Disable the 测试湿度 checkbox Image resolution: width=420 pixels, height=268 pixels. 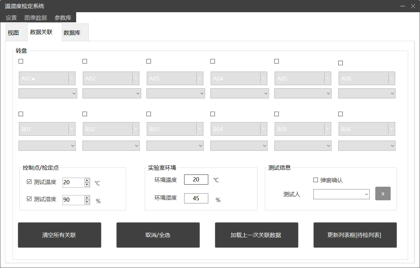tap(29, 199)
